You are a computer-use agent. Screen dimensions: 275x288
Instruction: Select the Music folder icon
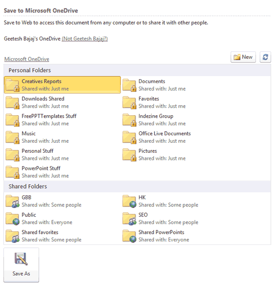coord(12,137)
